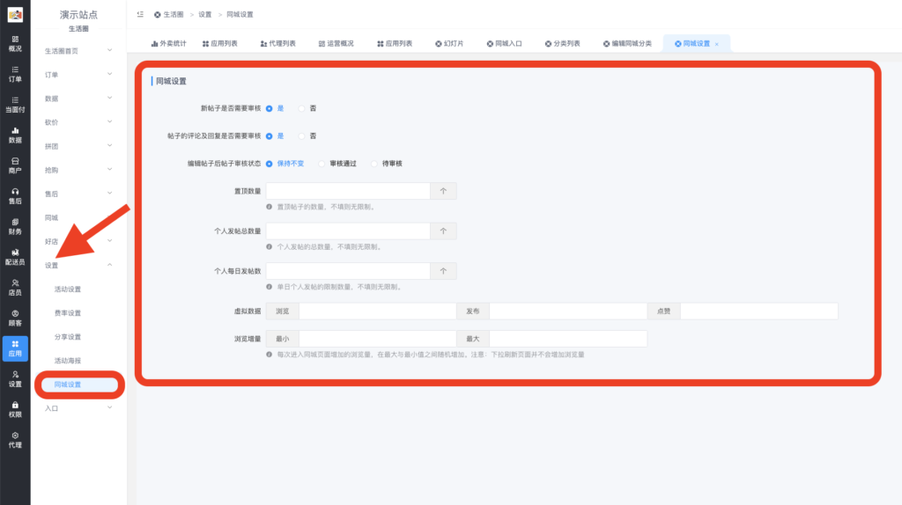Switch to the 幻灯片 tab
The image size is (902, 505).
[x=449, y=44]
